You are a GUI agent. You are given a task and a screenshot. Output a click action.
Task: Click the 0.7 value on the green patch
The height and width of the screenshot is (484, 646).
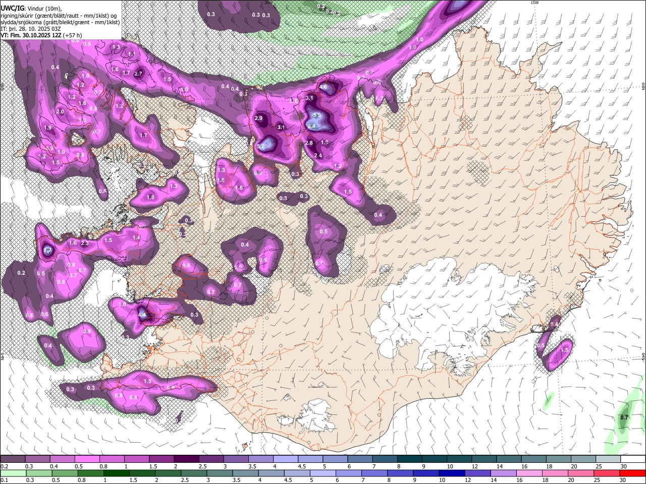click(x=624, y=417)
